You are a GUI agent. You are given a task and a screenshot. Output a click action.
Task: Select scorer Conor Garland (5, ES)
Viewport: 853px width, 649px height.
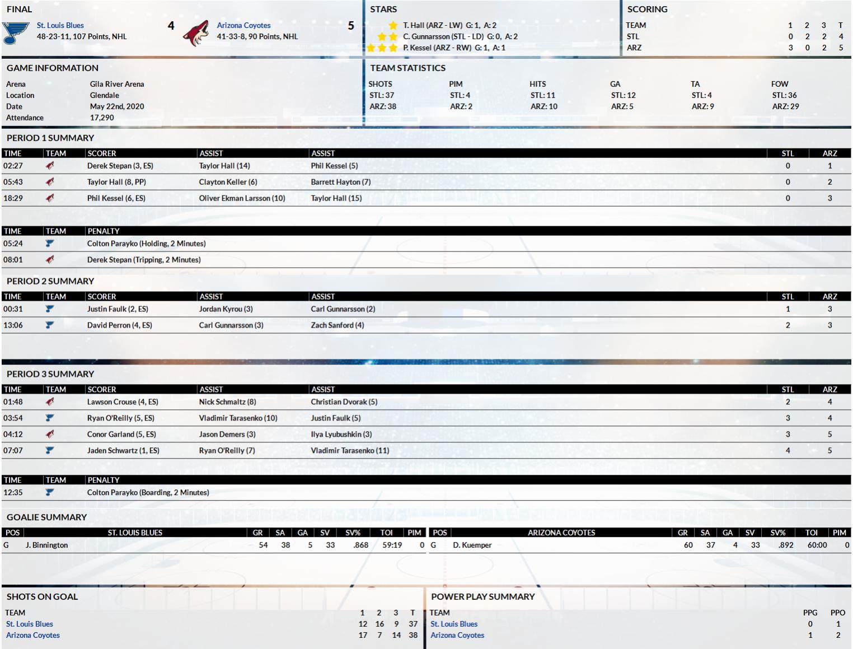pos(121,435)
